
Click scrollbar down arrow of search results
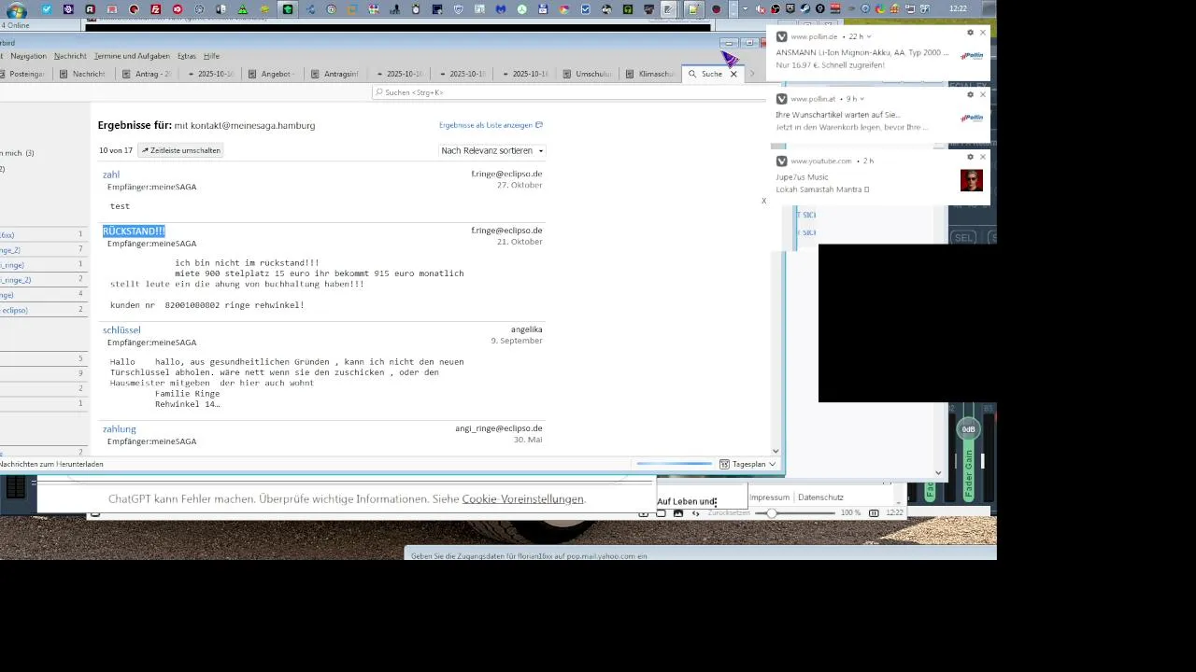[x=775, y=451]
